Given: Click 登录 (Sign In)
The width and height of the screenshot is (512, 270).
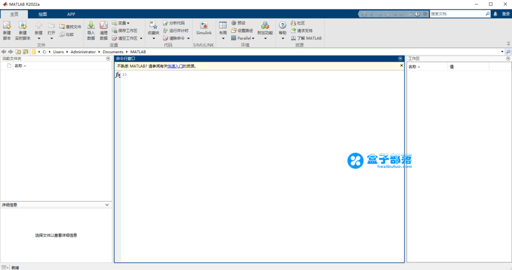Looking at the screenshot, I should [506, 14].
